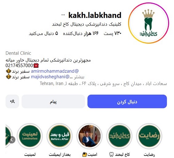Click the blue دنبال کردن follow button
The image size is (174, 158).
[127, 101]
